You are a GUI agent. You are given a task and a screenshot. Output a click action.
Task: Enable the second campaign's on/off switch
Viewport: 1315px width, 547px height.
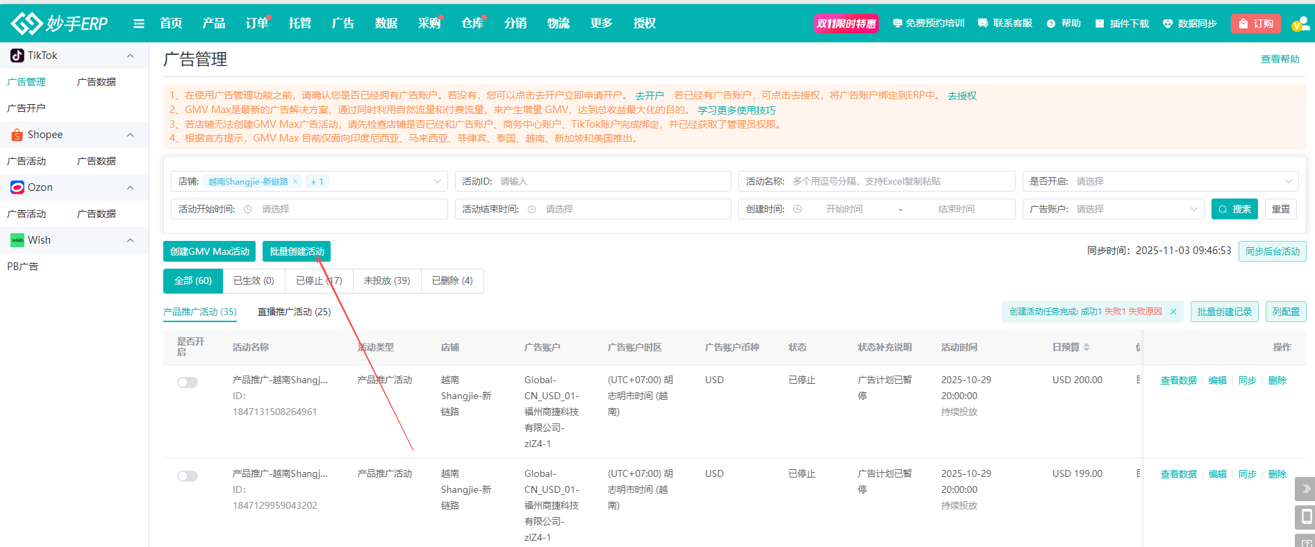pyautogui.click(x=188, y=476)
